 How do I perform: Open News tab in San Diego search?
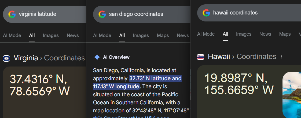tap(183, 35)
